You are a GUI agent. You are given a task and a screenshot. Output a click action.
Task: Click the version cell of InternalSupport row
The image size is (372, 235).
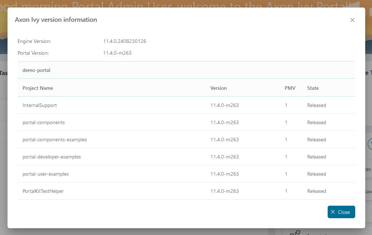(x=224, y=105)
